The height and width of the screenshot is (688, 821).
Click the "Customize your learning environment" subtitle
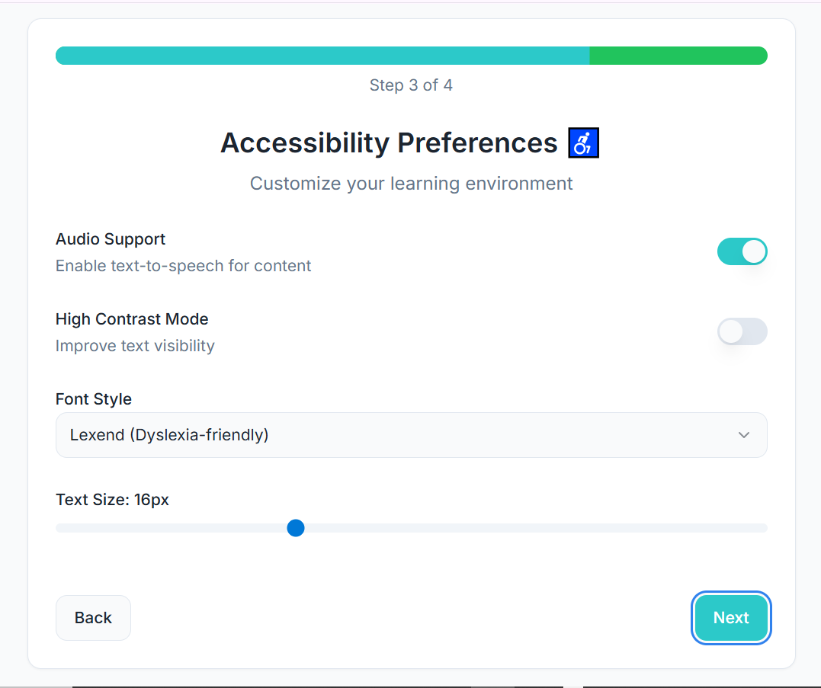[411, 184]
